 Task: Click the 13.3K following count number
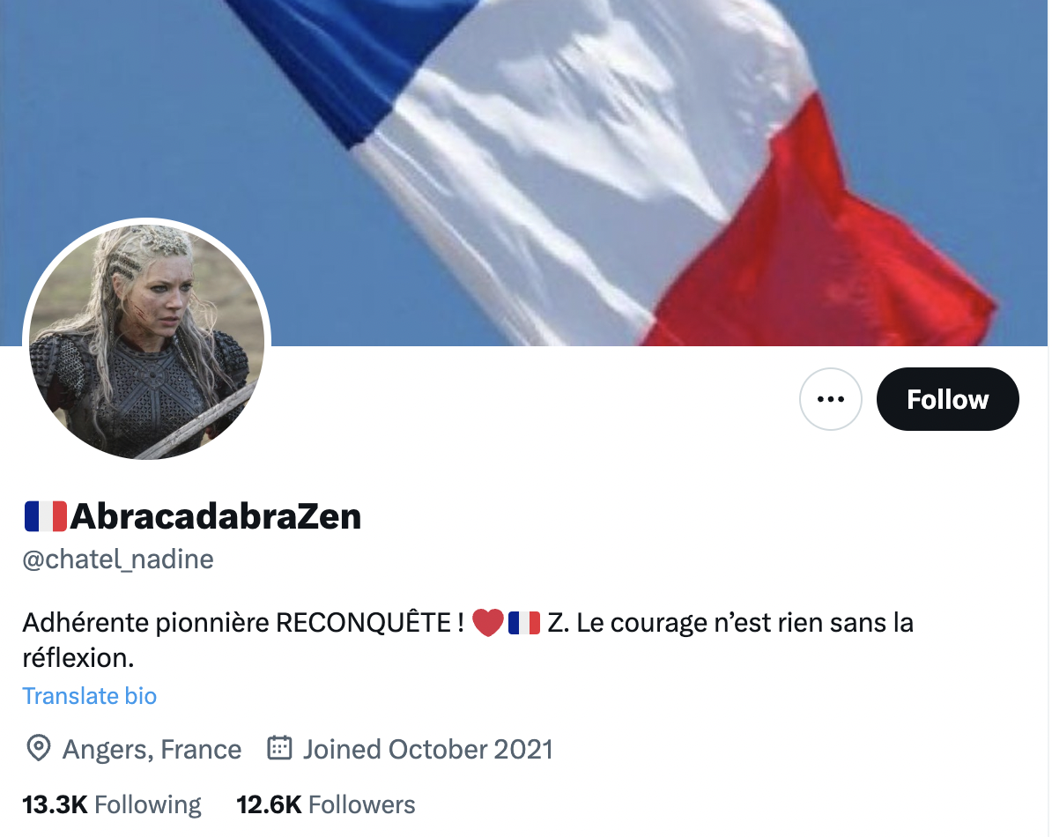coord(55,804)
